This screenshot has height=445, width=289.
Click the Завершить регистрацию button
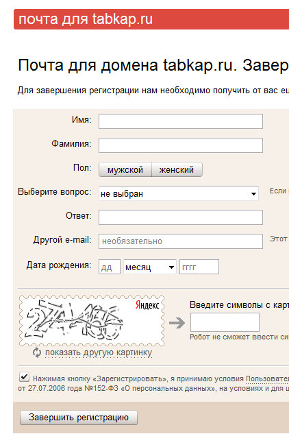coord(79,418)
